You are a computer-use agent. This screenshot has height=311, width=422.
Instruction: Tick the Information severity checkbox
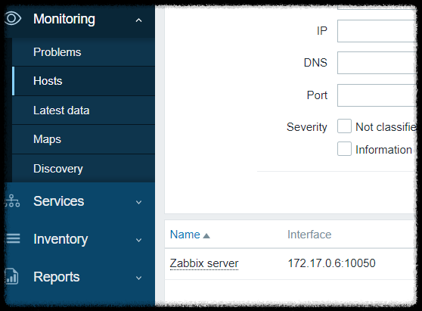(x=344, y=148)
